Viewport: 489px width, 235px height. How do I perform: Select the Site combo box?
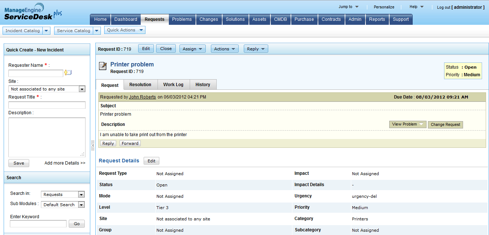click(47, 89)
